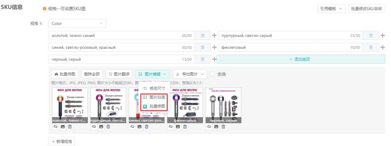Viewport: 391px width, 146px height.
Task: Click picture icon under синий, светло-розовый image
Action: [139, 126]
